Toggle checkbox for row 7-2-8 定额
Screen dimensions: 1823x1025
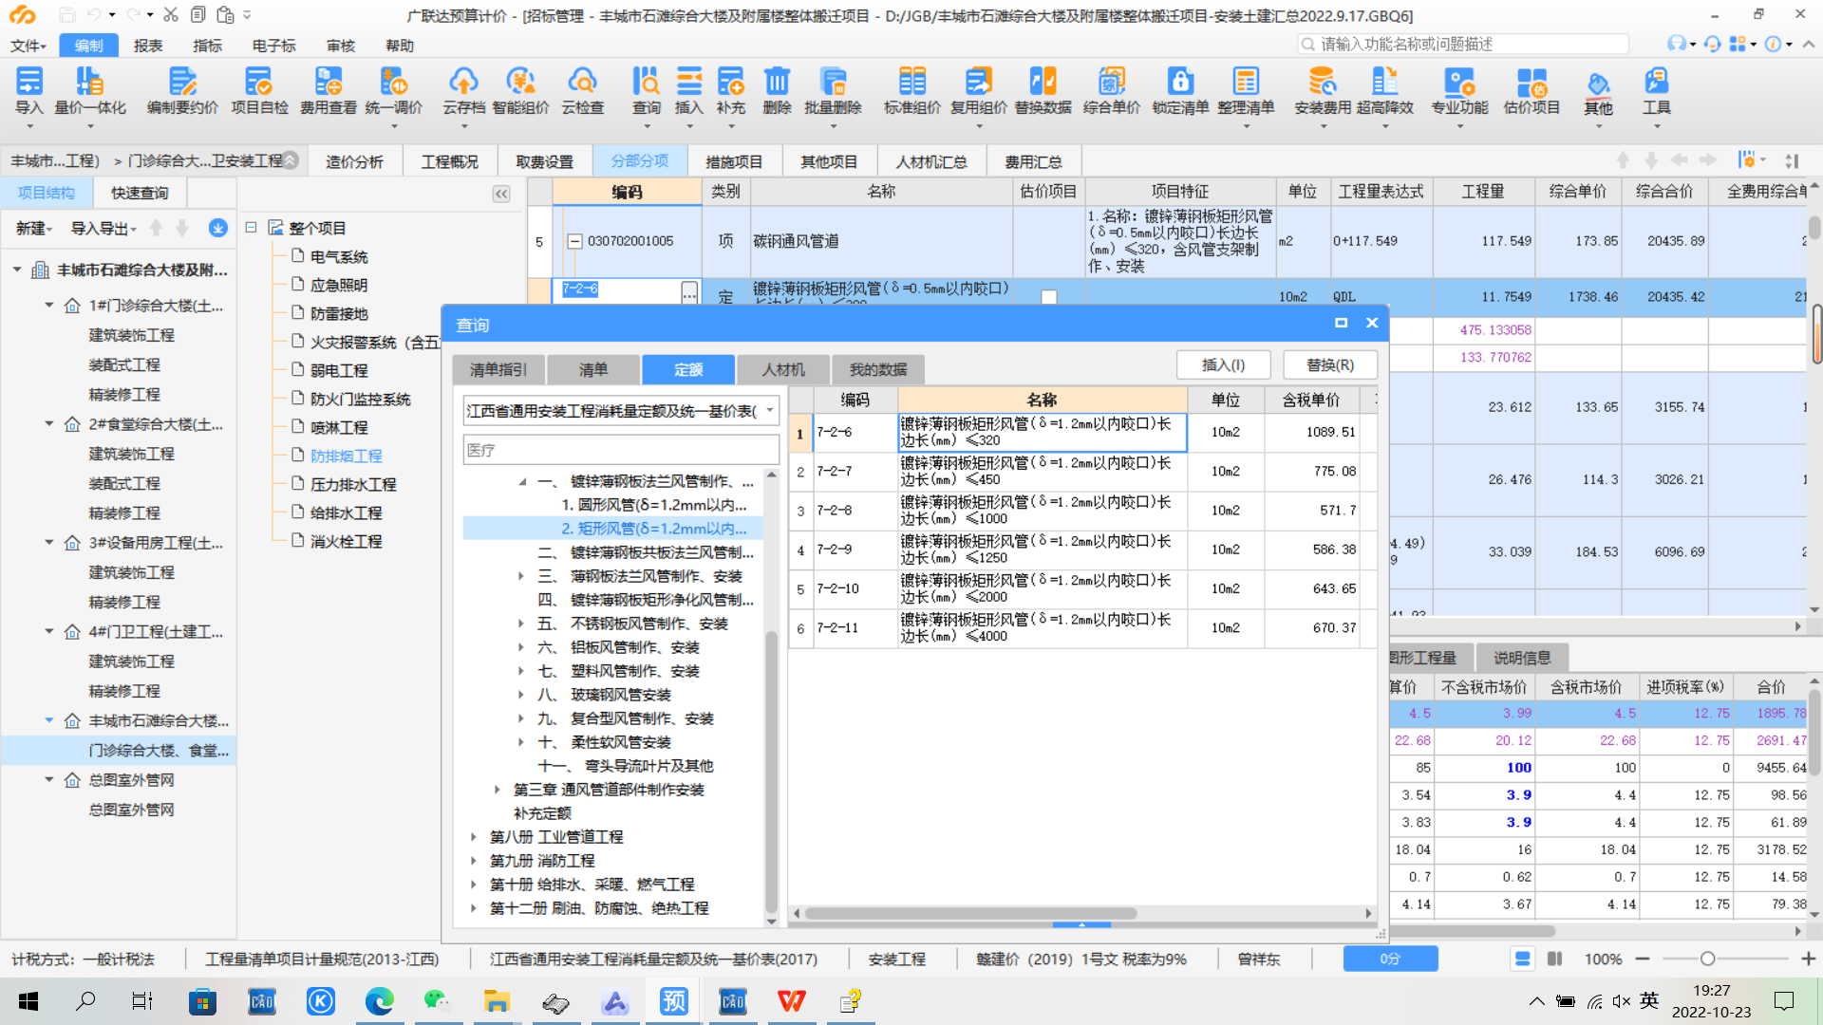(800, 511)
